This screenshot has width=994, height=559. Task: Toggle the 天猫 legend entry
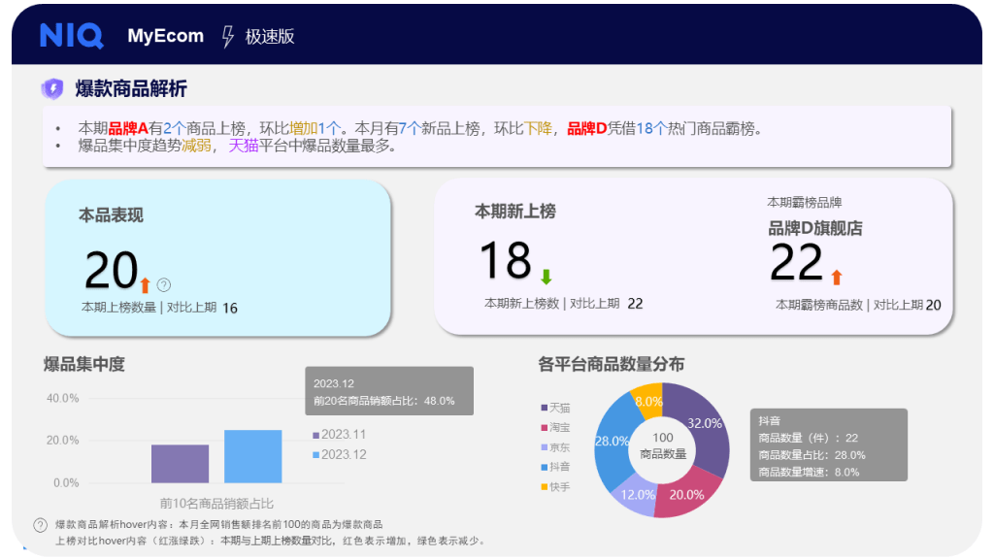555,408
